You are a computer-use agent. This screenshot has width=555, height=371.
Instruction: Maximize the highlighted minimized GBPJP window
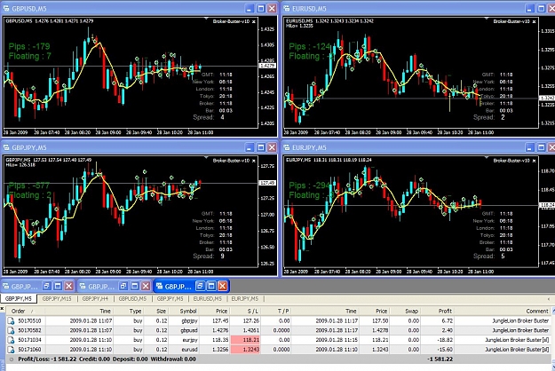point(211,286)
